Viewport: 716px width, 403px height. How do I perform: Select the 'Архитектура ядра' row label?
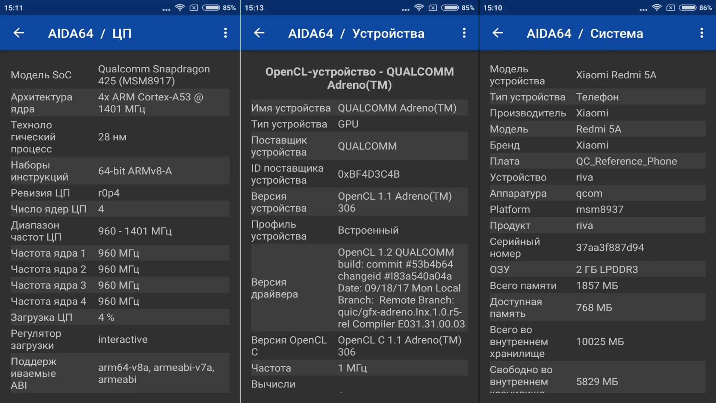pos(41,103)
